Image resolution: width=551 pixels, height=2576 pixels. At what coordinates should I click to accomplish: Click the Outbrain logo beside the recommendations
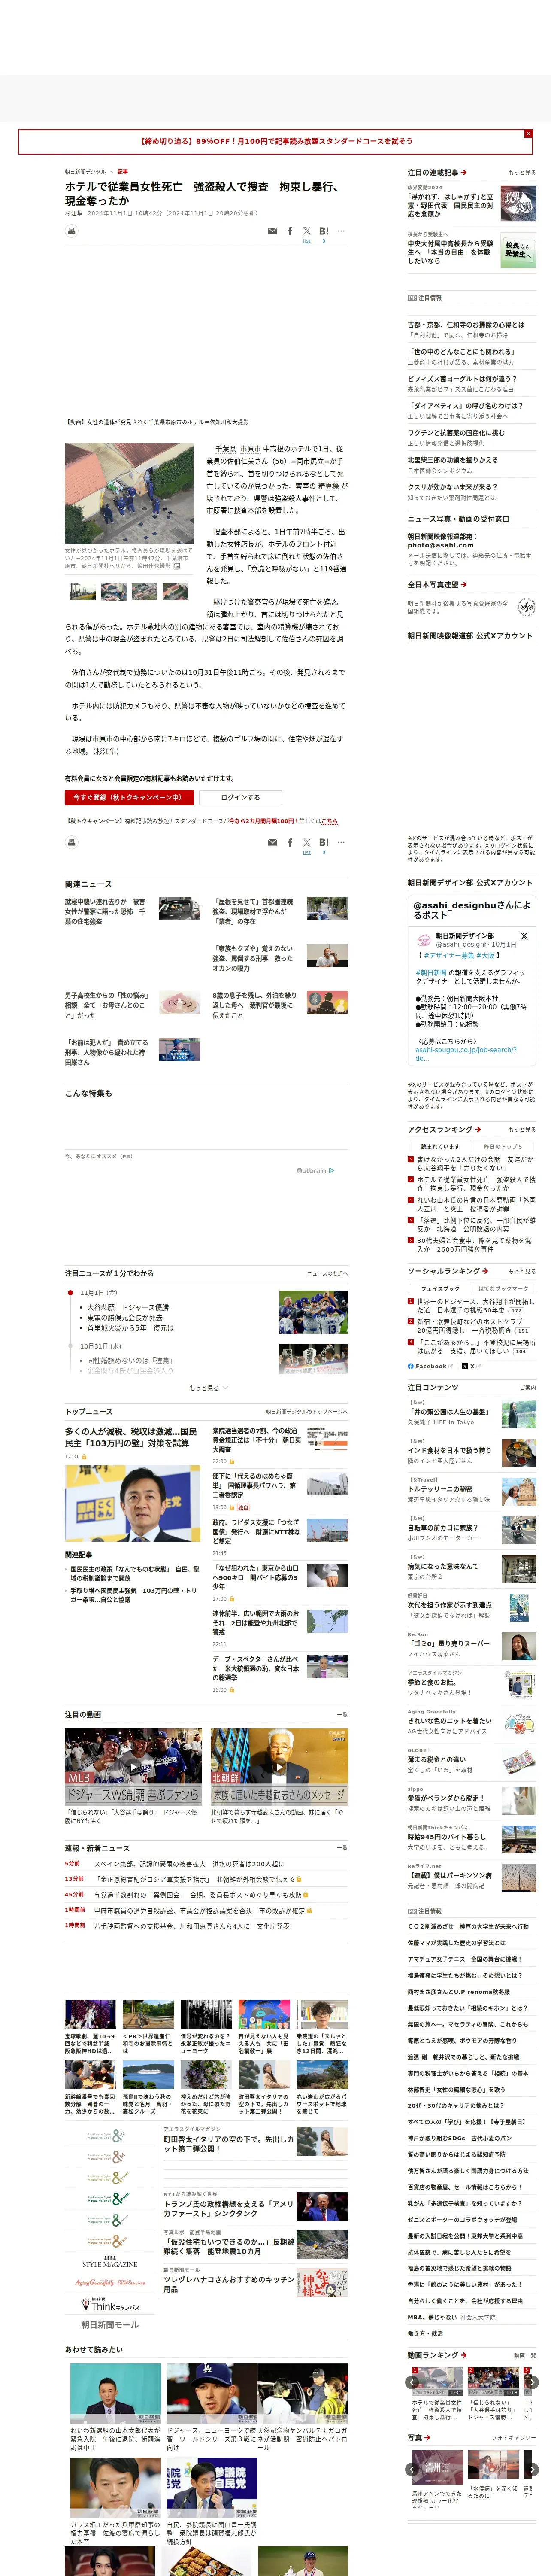[x=316, y=1170]
